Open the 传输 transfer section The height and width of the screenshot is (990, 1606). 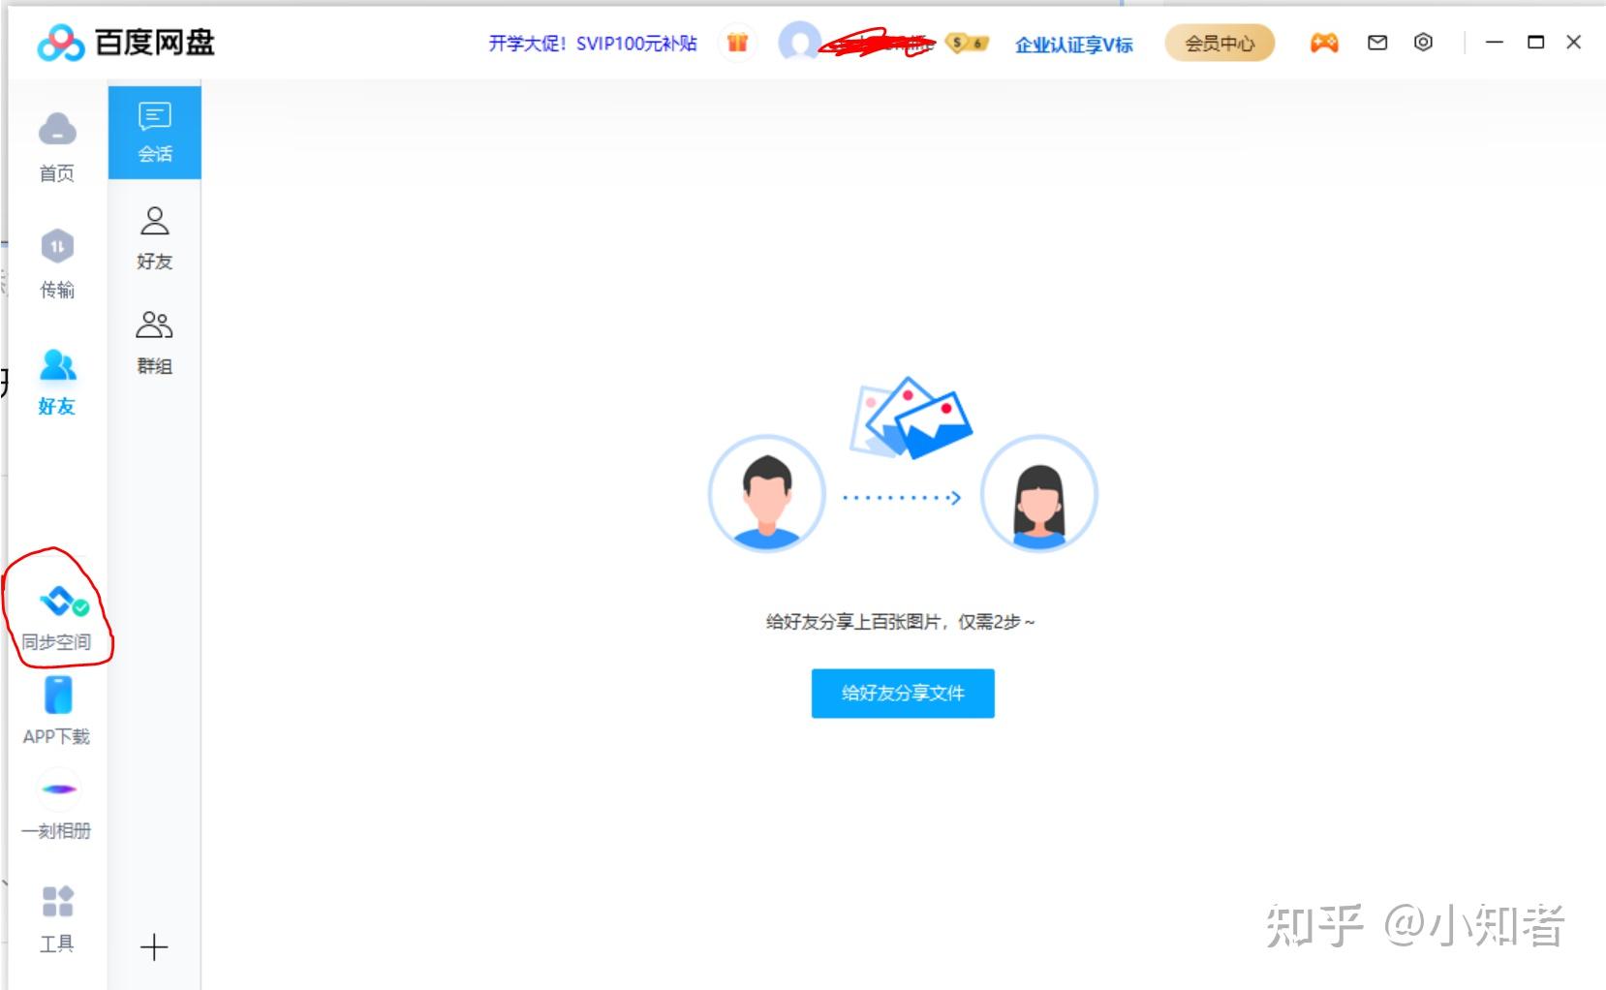pos(57,263)
